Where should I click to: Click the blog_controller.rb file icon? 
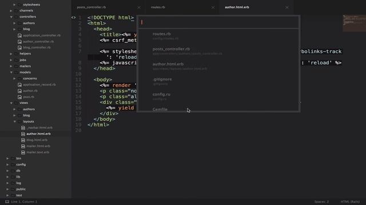coord(19,48)
